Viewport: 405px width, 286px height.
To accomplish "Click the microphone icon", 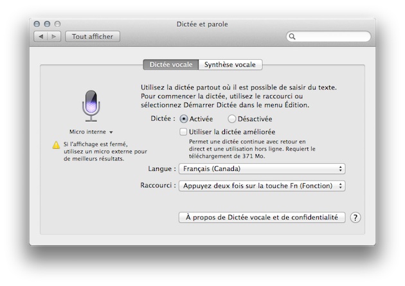I will [x=91, y=106].
